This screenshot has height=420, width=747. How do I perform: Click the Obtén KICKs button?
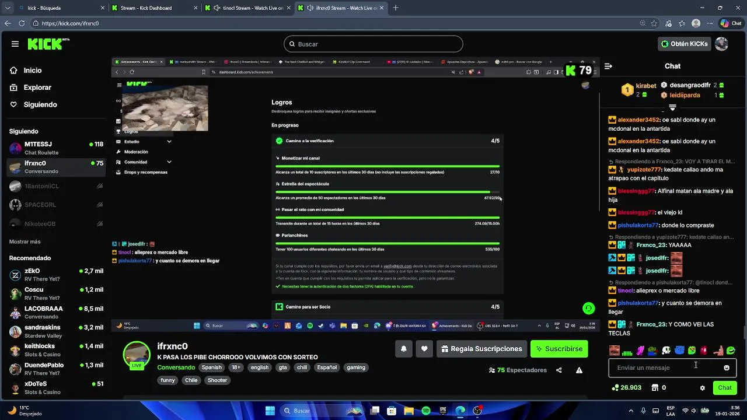point(685,44)
